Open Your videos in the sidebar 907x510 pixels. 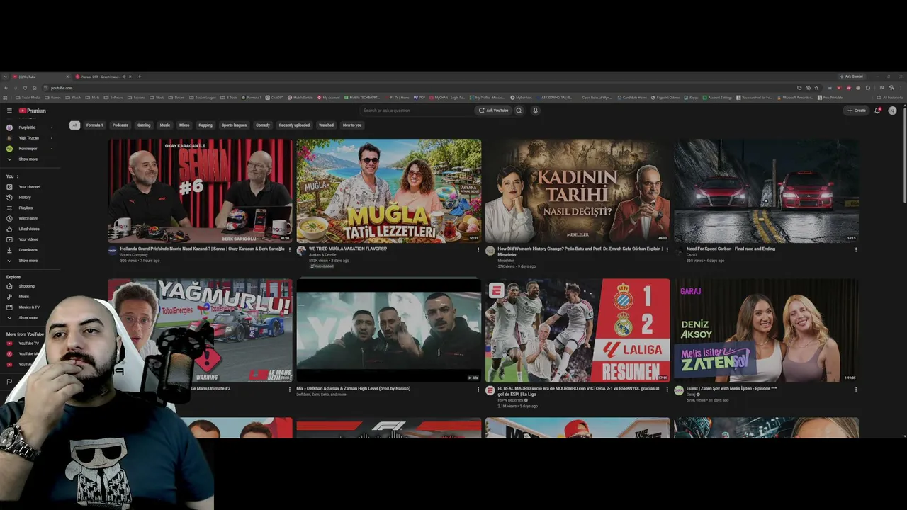pyautogui.click(x=28, y=239)
